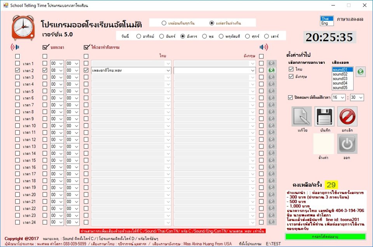
Task: Select sound04 in bell sound list
Action: (342, 83)
